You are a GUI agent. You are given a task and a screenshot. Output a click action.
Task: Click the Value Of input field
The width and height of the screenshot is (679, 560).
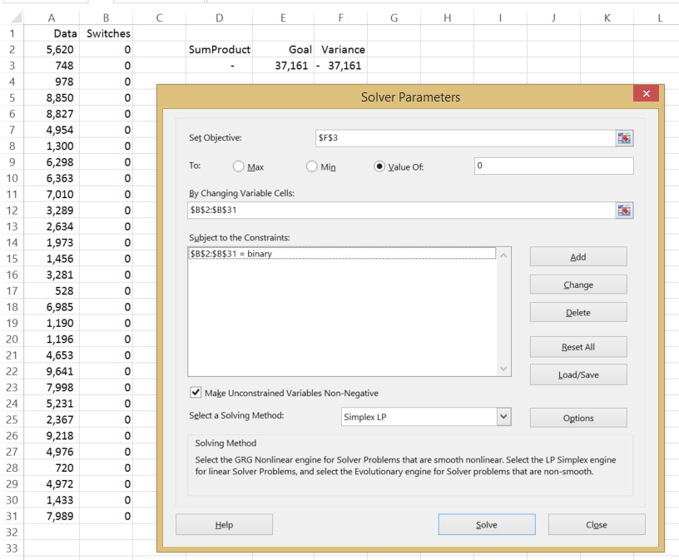click(x=553, y=166)
